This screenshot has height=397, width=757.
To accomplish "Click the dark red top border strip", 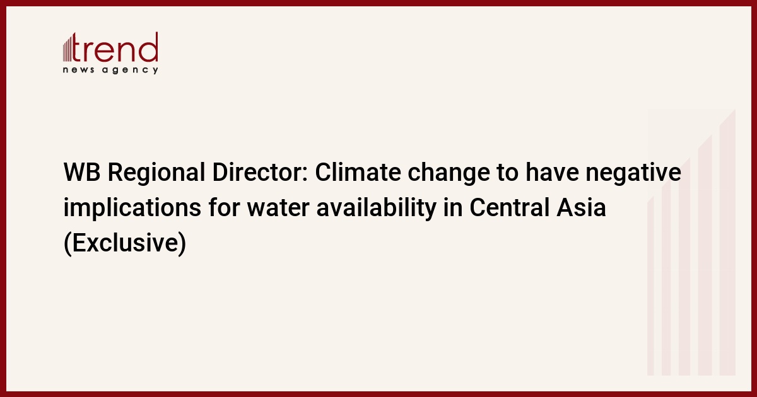I will (x=378, y=3).
